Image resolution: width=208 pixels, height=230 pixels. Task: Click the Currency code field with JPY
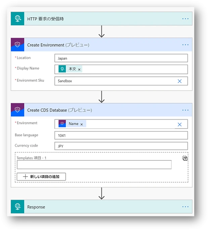(121, 146)
